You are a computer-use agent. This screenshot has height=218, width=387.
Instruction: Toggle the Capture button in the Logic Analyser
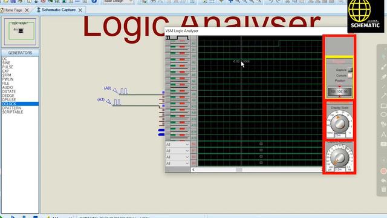(350, 70)
